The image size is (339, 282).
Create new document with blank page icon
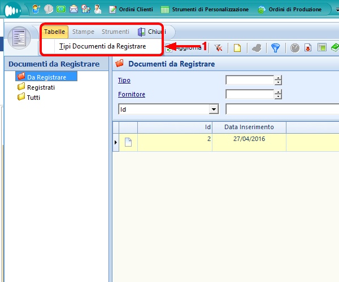tap(237, 48)
